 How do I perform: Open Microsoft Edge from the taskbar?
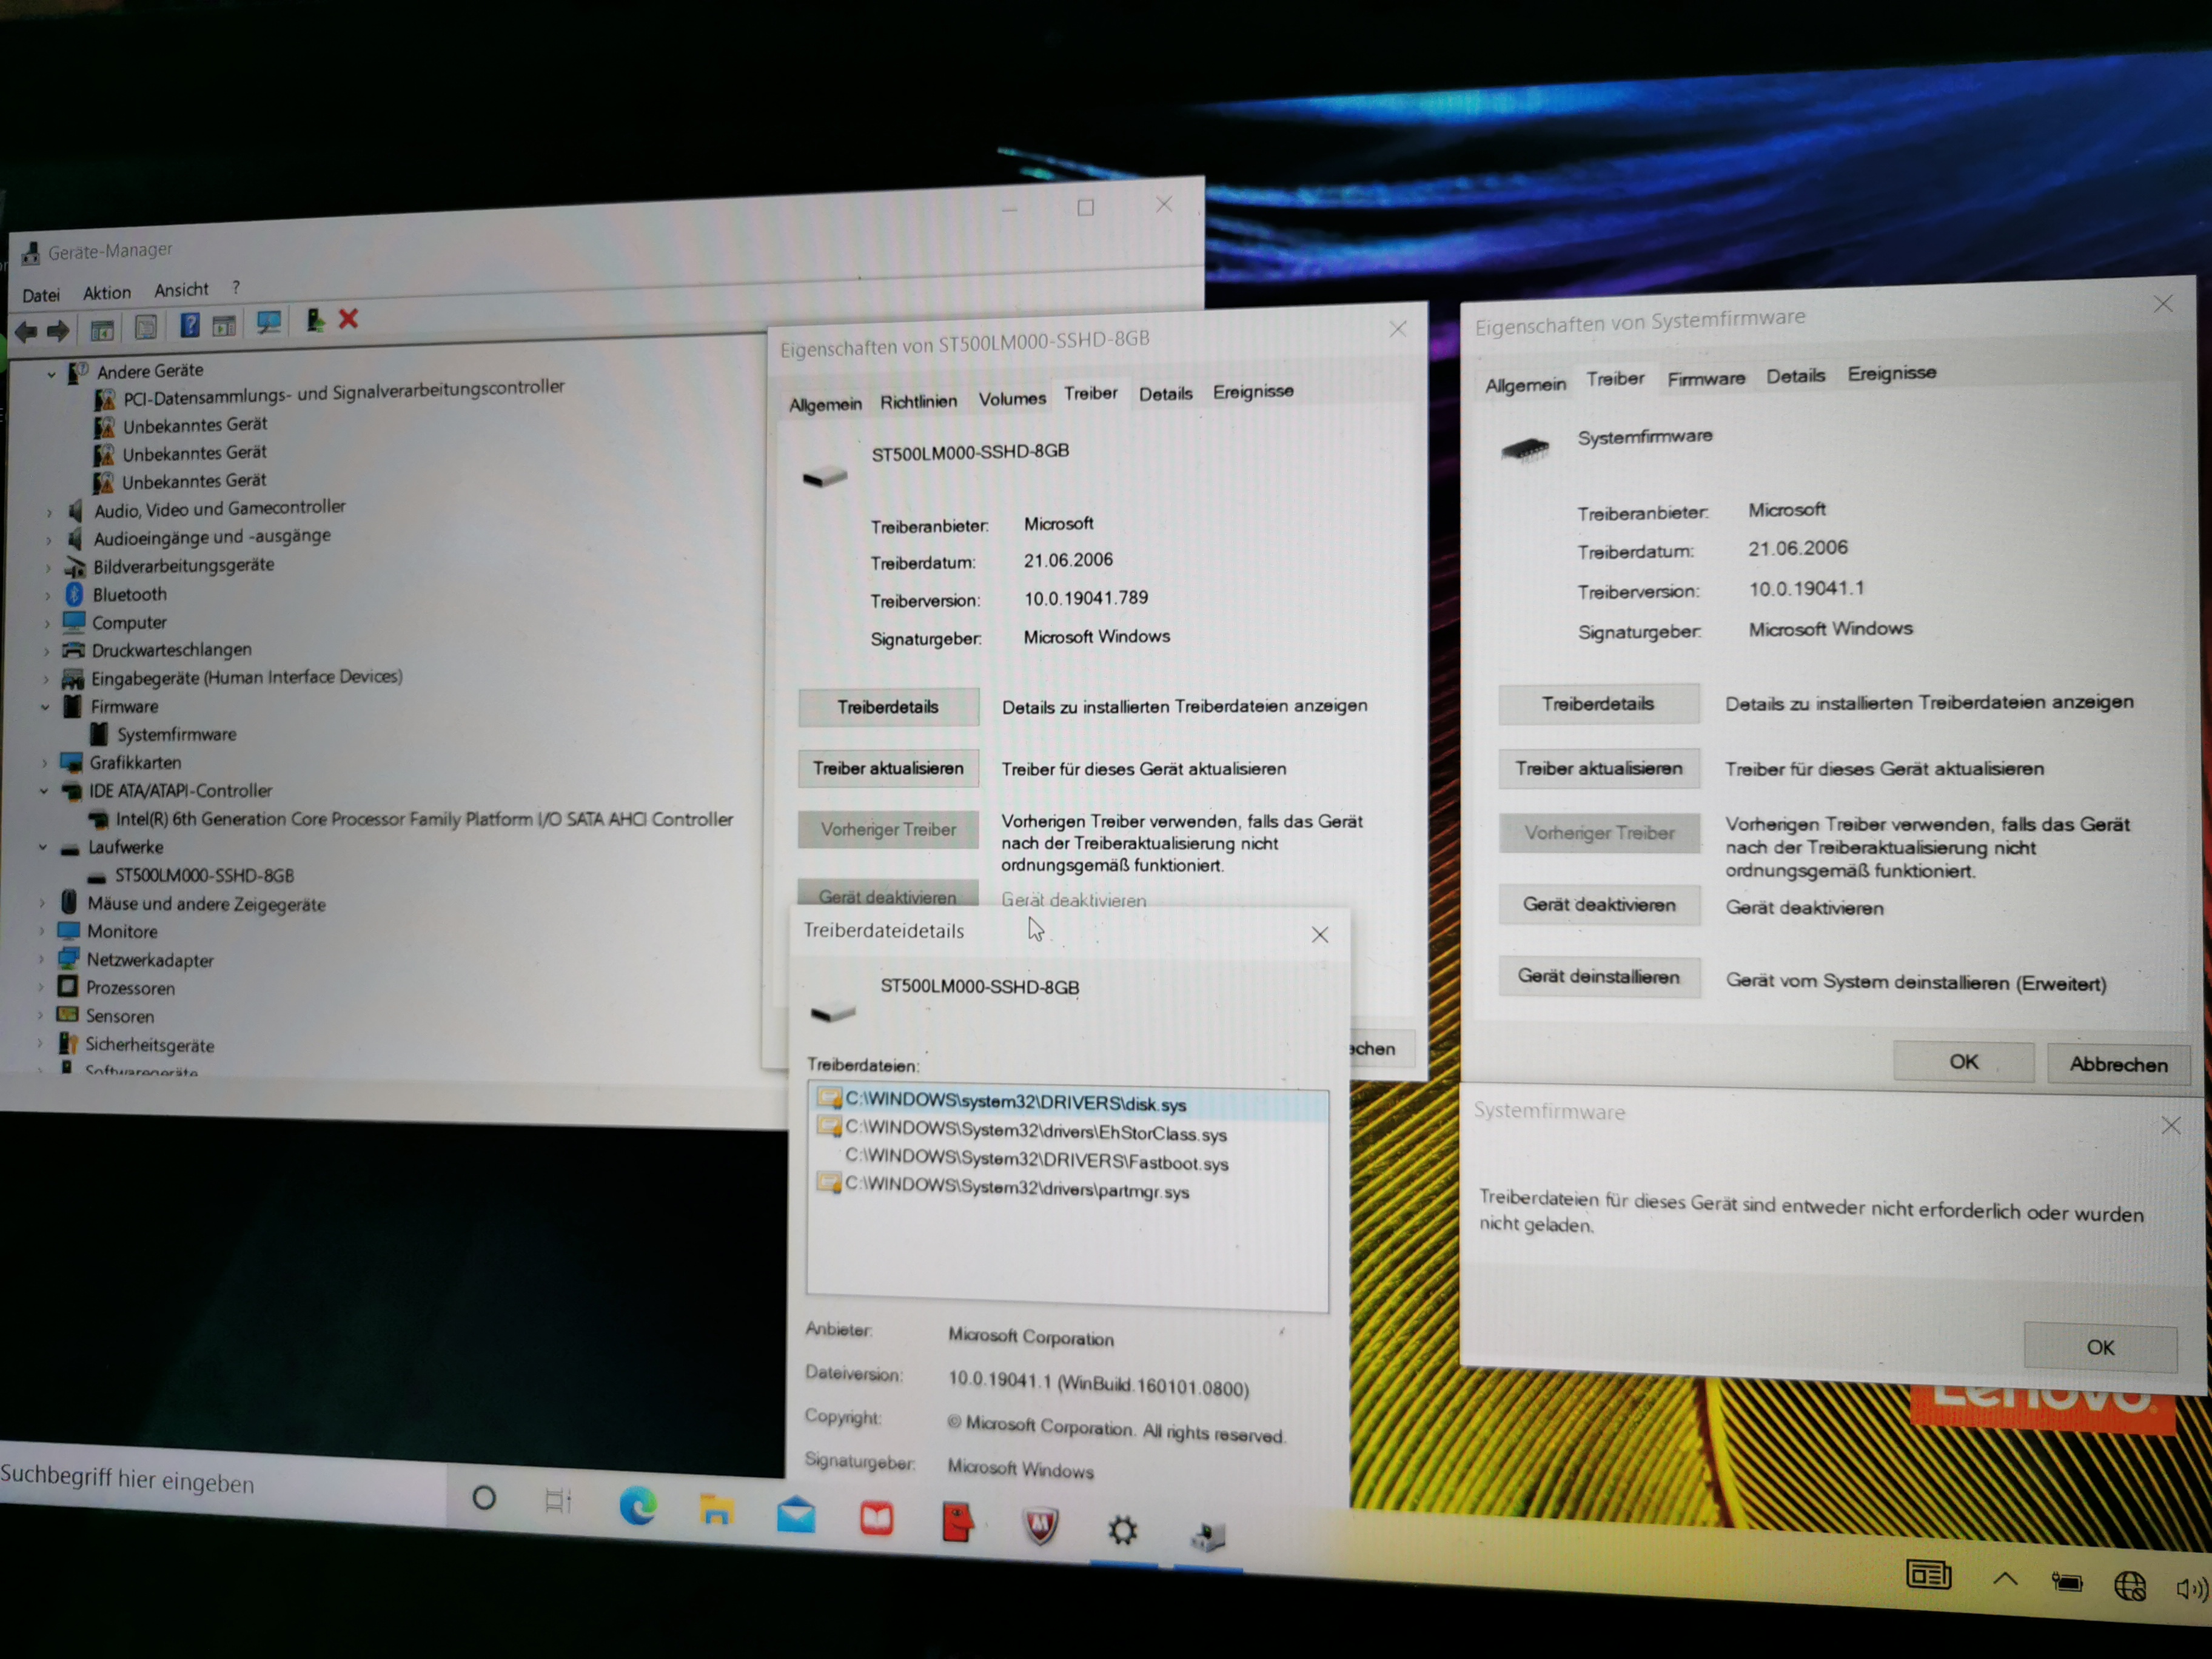637,1506
